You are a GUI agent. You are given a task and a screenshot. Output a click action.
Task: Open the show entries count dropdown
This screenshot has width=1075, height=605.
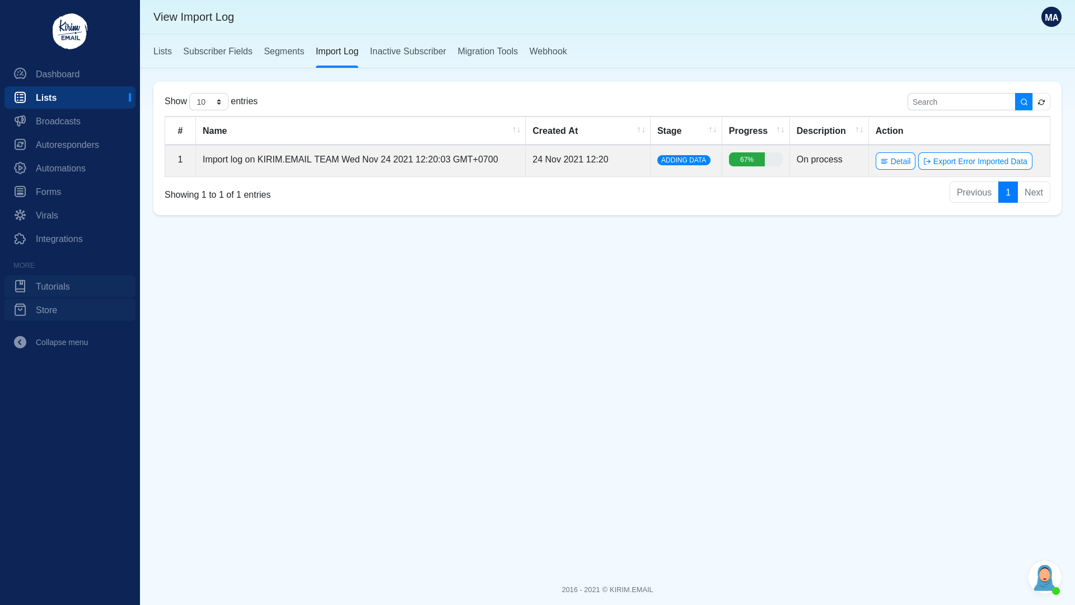click(208, 102)
